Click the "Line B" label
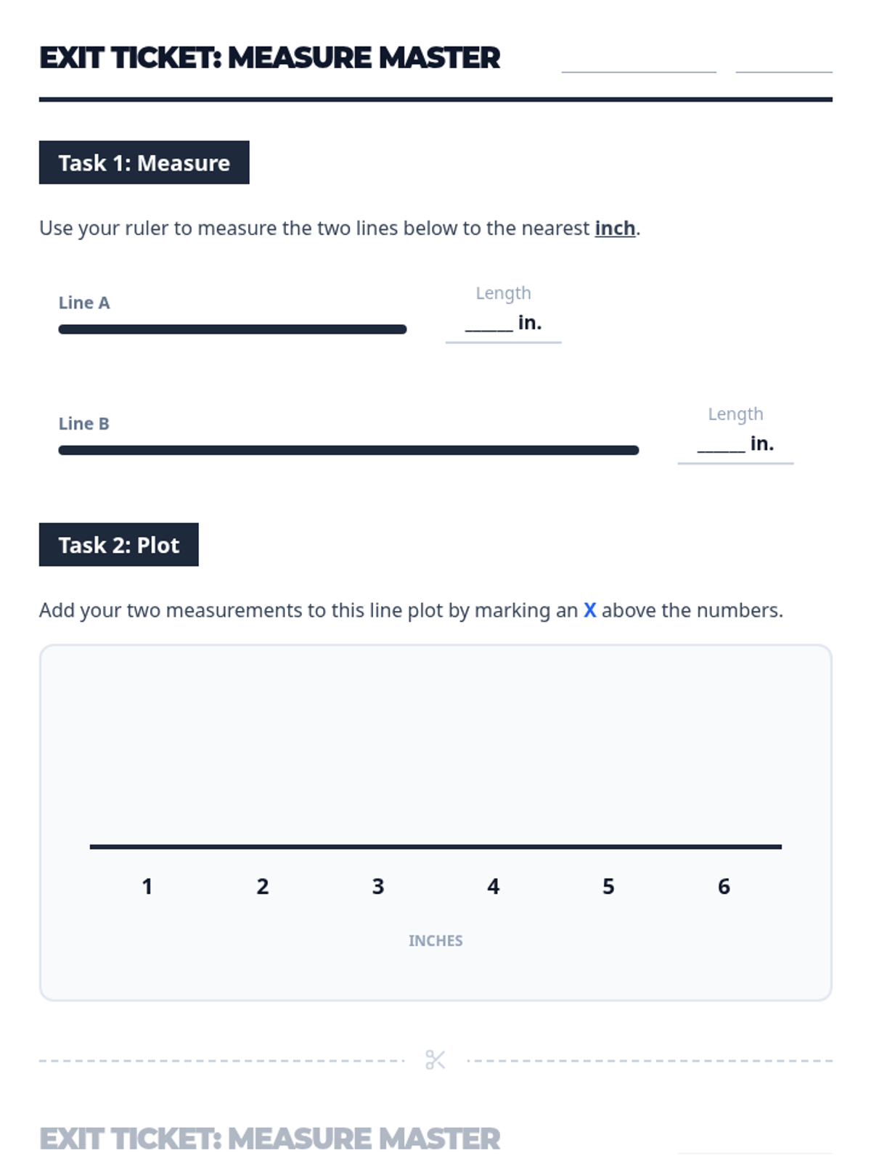The image size is (871, 1161). (x=84, y=424)
